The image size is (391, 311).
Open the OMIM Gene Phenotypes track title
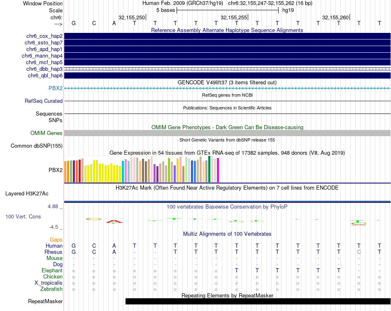[x=228, y=128]
